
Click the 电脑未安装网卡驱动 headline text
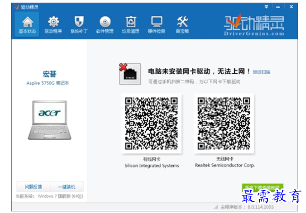click(199, 72)
